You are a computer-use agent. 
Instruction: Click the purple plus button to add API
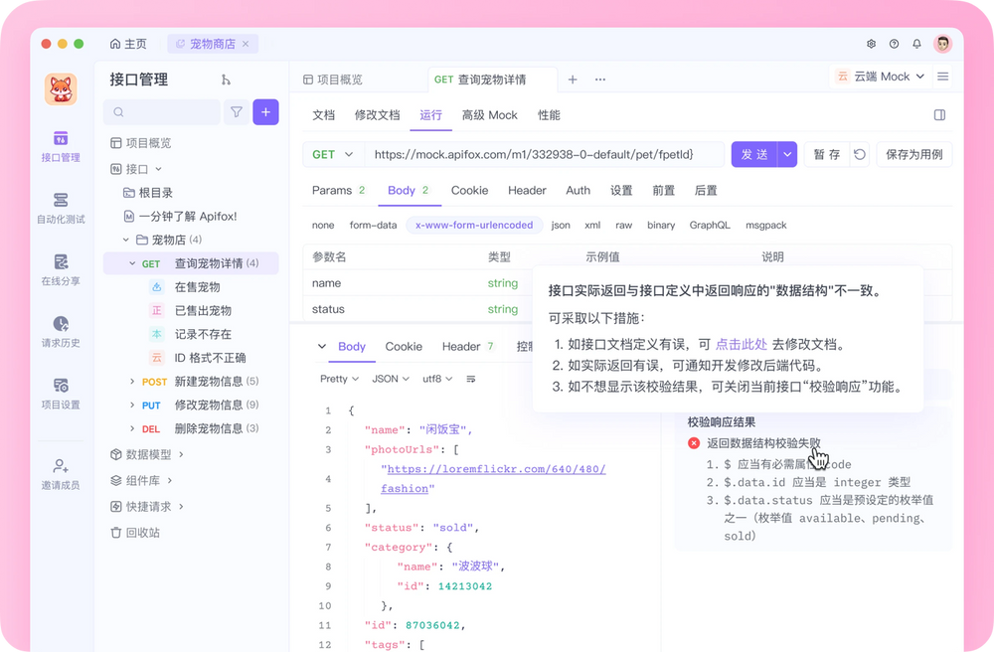[x=264, y=112]
